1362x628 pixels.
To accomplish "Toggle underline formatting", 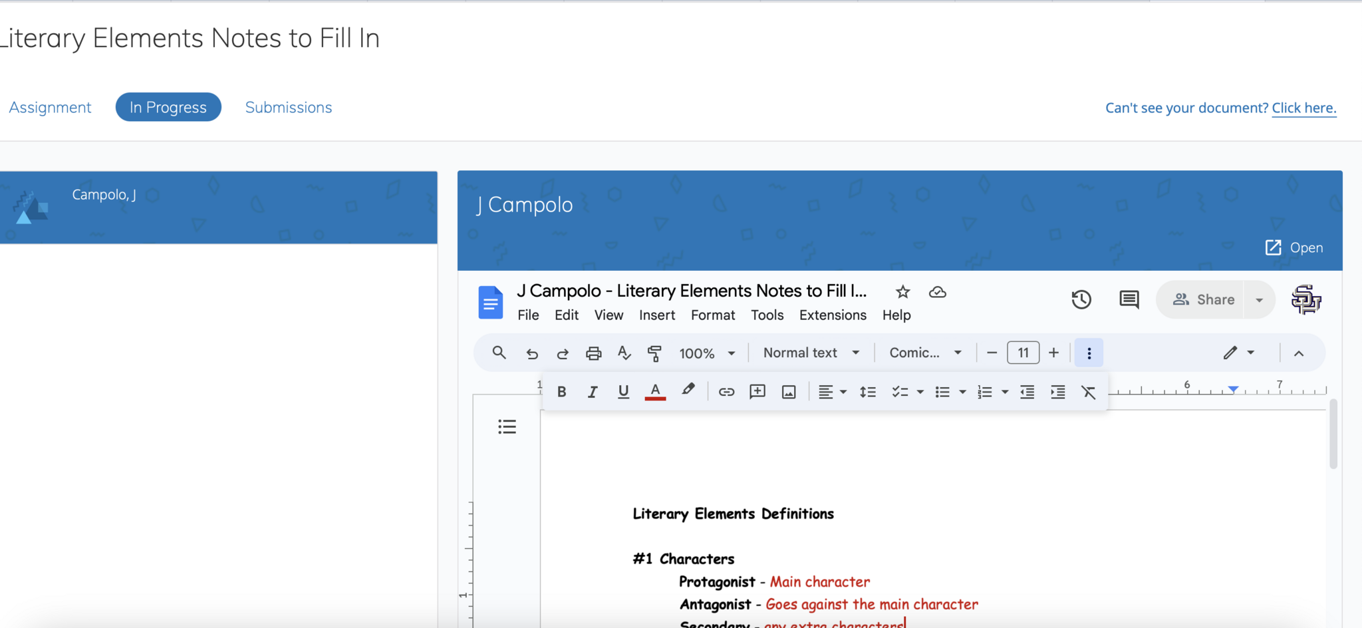I will 623,392.
